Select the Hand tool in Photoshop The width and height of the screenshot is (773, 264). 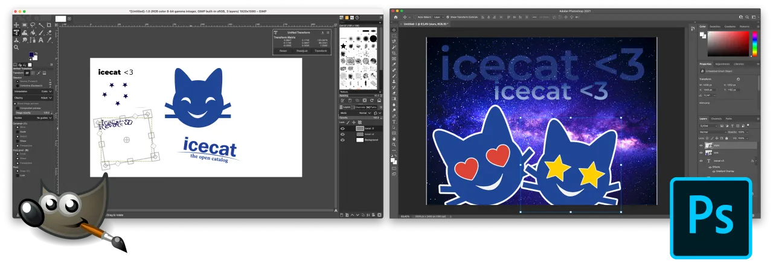tap(394, 138)
